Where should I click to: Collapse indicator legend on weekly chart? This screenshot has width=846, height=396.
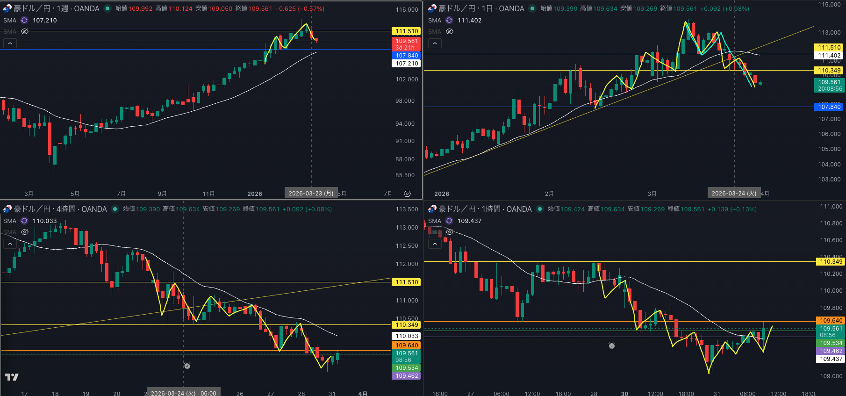pos(10,43)
